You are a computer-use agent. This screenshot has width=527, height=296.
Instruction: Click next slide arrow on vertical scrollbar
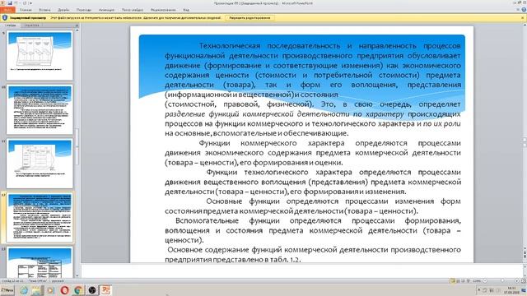(525, 257)
